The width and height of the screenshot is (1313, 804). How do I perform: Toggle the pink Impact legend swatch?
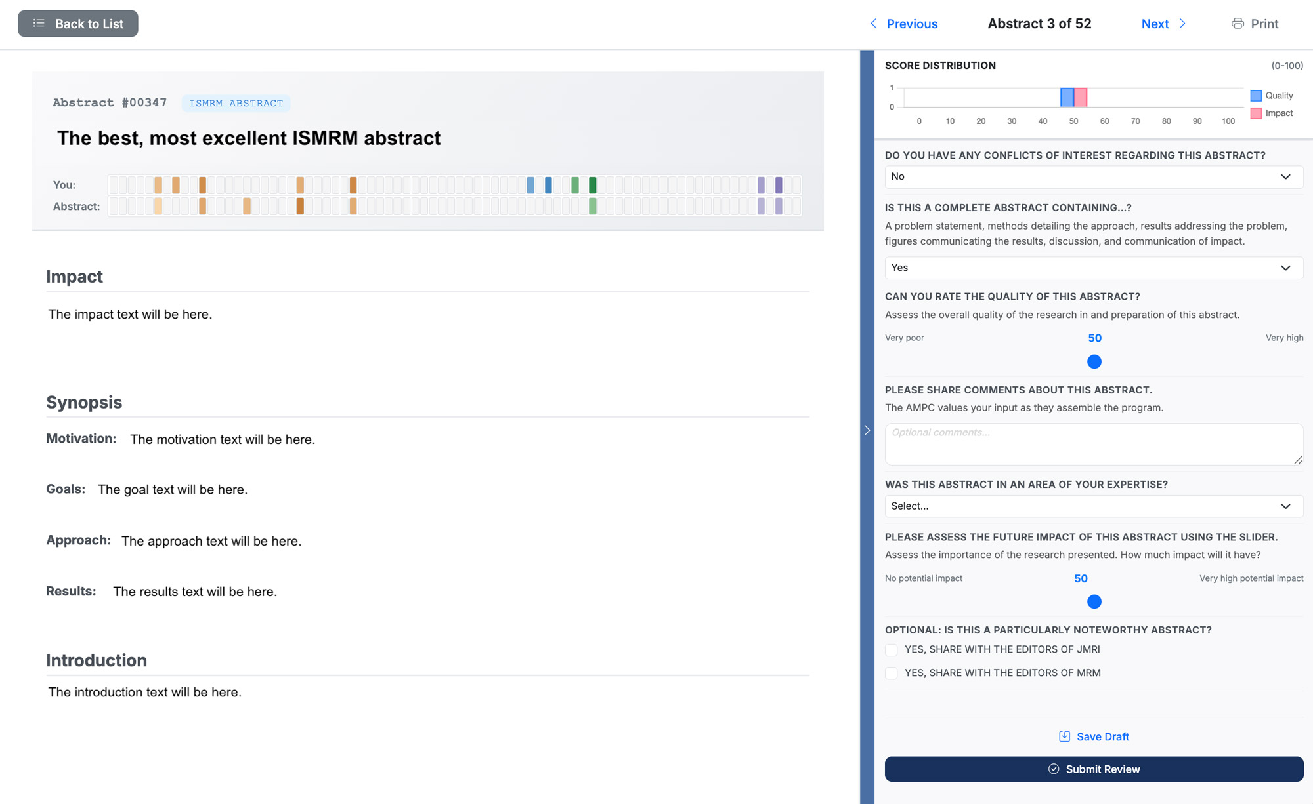pyautogui.click(x=1256, y=113)
